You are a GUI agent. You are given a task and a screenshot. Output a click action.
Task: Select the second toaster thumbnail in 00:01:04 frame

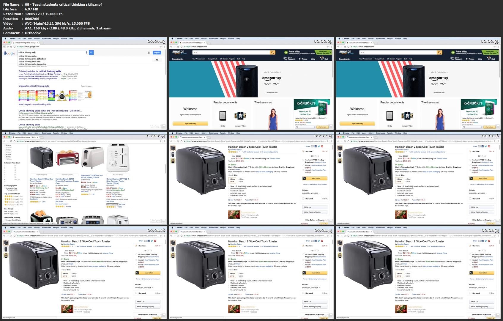click(x=173, y=154)
